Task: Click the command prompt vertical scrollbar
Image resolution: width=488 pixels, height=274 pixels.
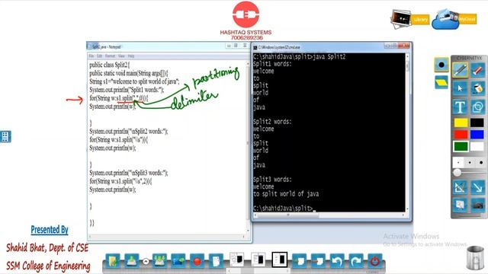Action: (x=407, y=132)
